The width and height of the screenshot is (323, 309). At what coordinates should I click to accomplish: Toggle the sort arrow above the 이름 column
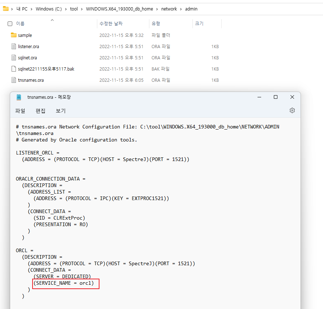coord(52,20)
